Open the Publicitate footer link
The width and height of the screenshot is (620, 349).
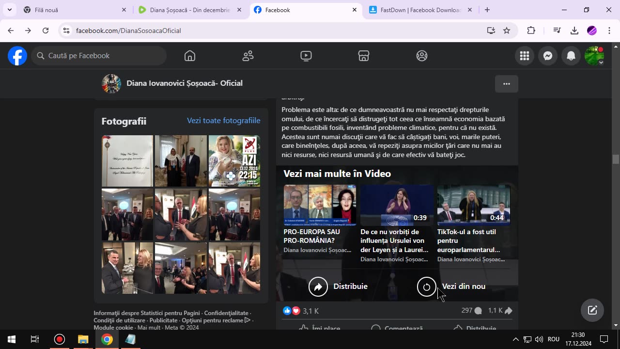163,320
